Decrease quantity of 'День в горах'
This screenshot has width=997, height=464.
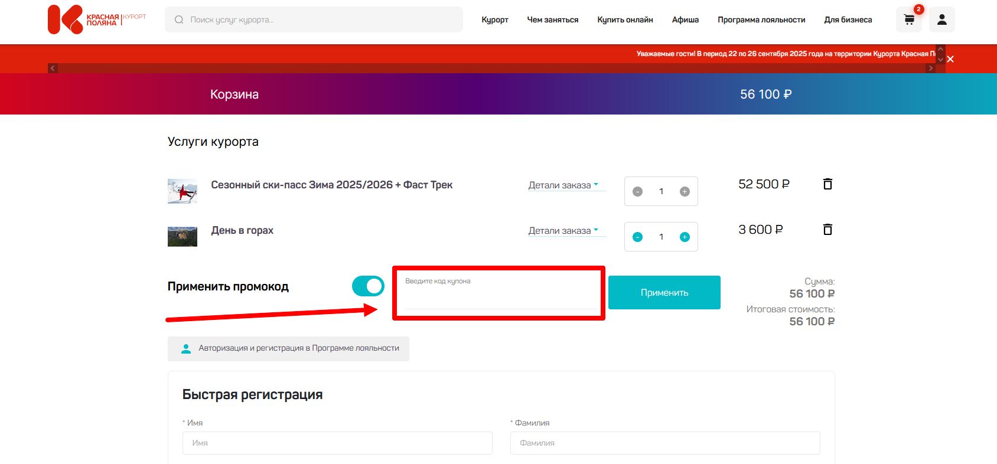click(637, 237)
